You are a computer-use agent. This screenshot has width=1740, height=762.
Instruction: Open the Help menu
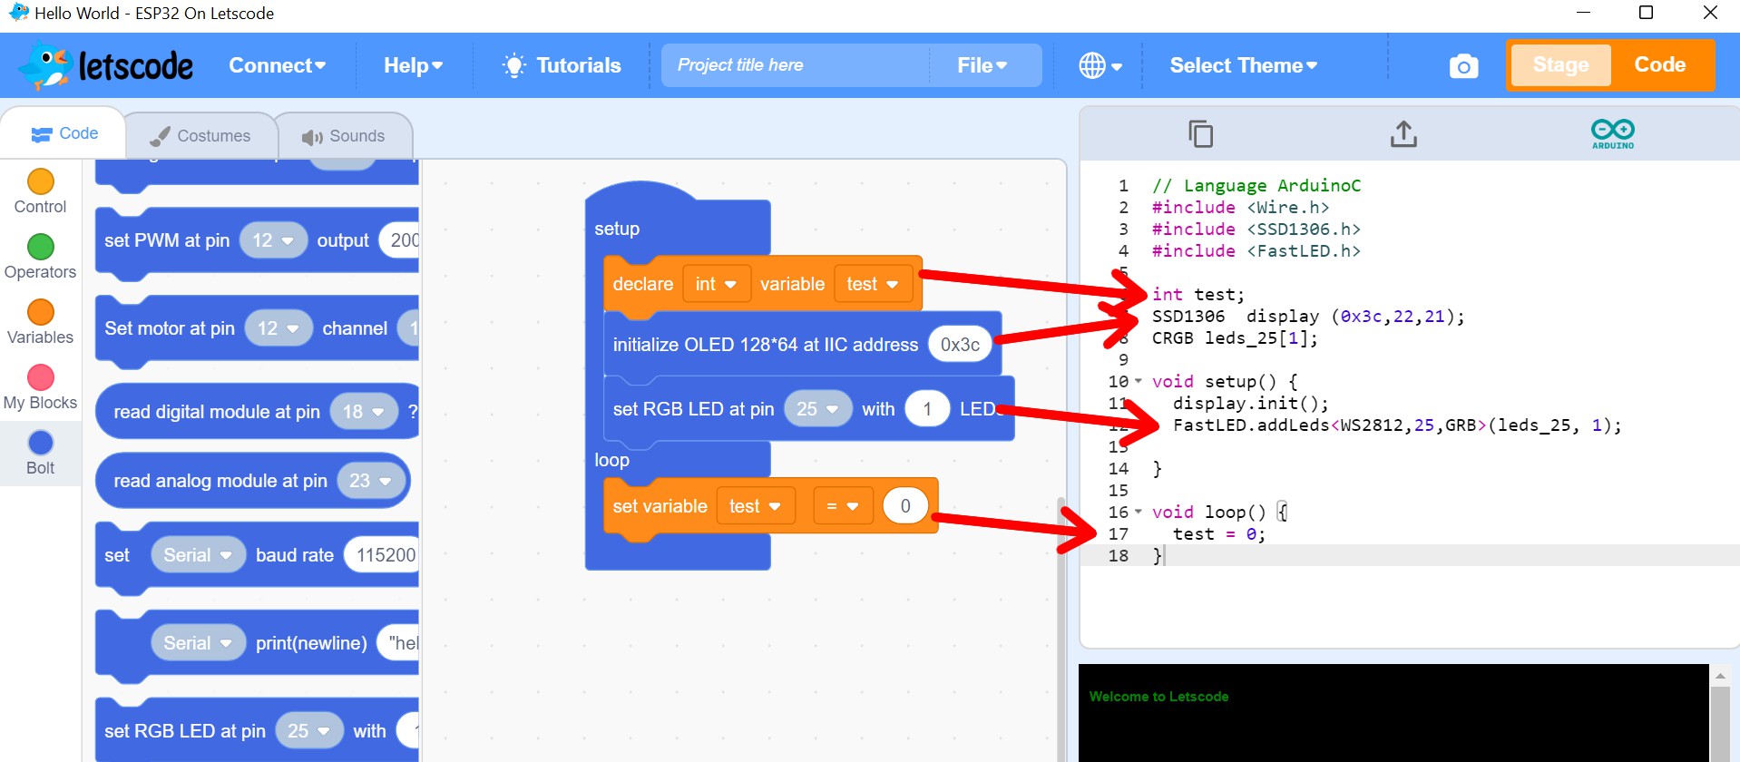tap(413, 65)
